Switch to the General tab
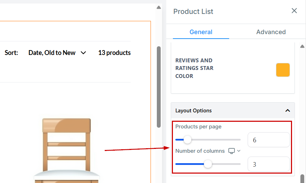306x183 pixels. coord(201,32)
